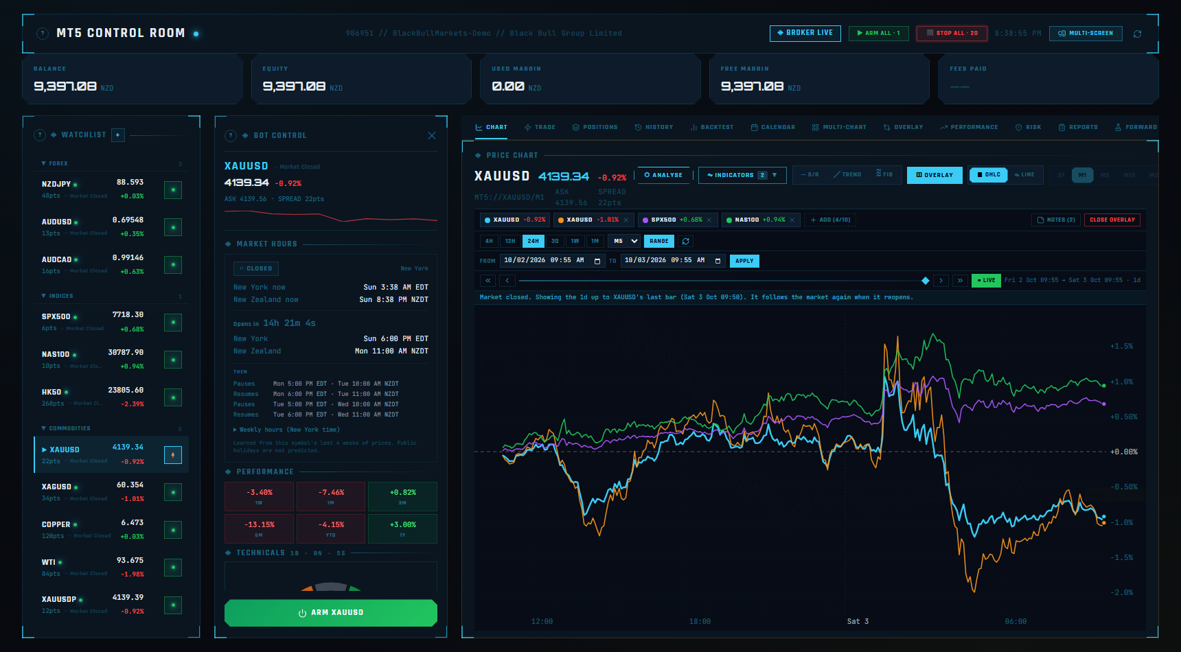Toggle the SPX500 bot arm indicator
1181x652 pixels.
173,323
